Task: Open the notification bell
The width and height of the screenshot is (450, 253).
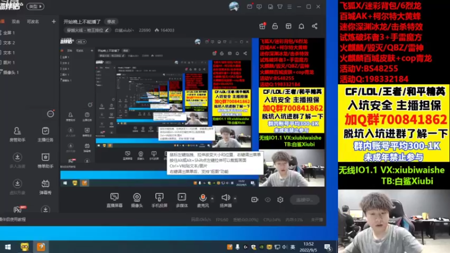Action: [301, 26]
